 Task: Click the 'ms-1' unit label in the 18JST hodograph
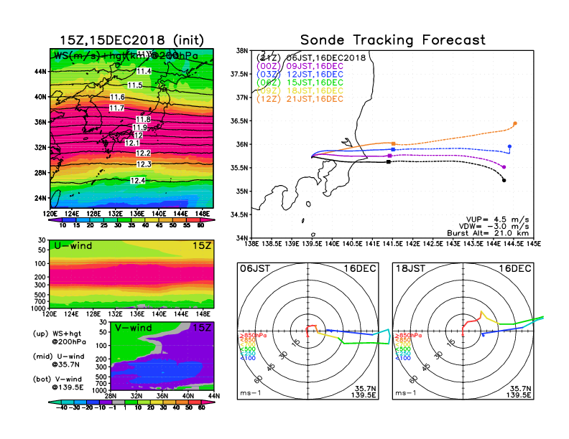406,393
